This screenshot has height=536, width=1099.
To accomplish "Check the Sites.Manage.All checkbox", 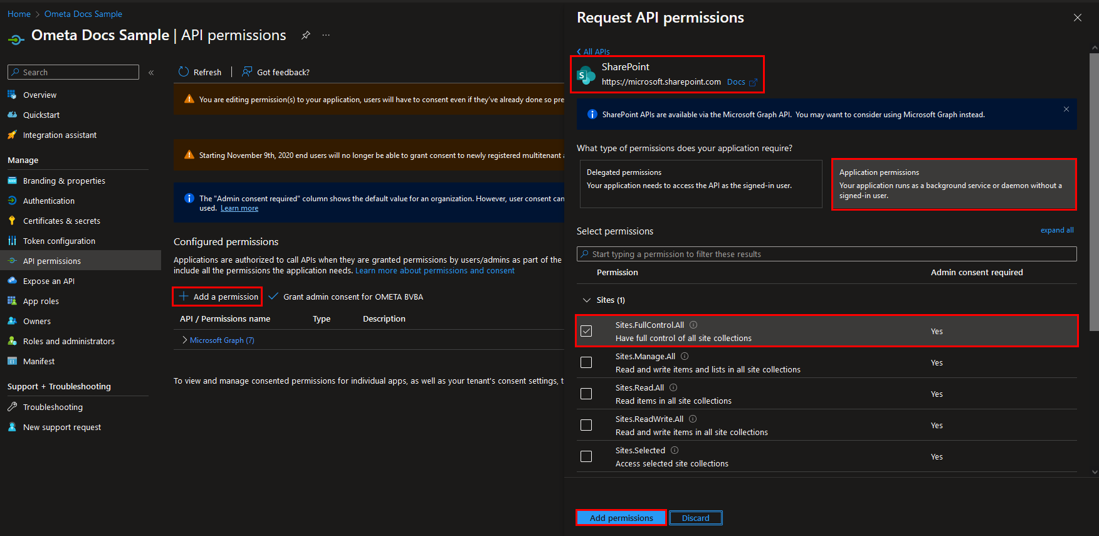I will [586, 362].
